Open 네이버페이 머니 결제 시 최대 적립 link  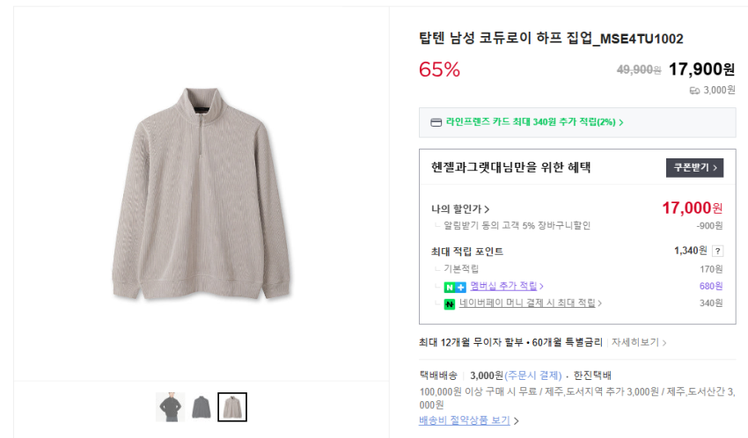(x=528, y=303)
